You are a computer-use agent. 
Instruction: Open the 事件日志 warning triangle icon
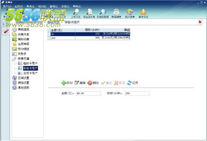[x=143, y=12]
